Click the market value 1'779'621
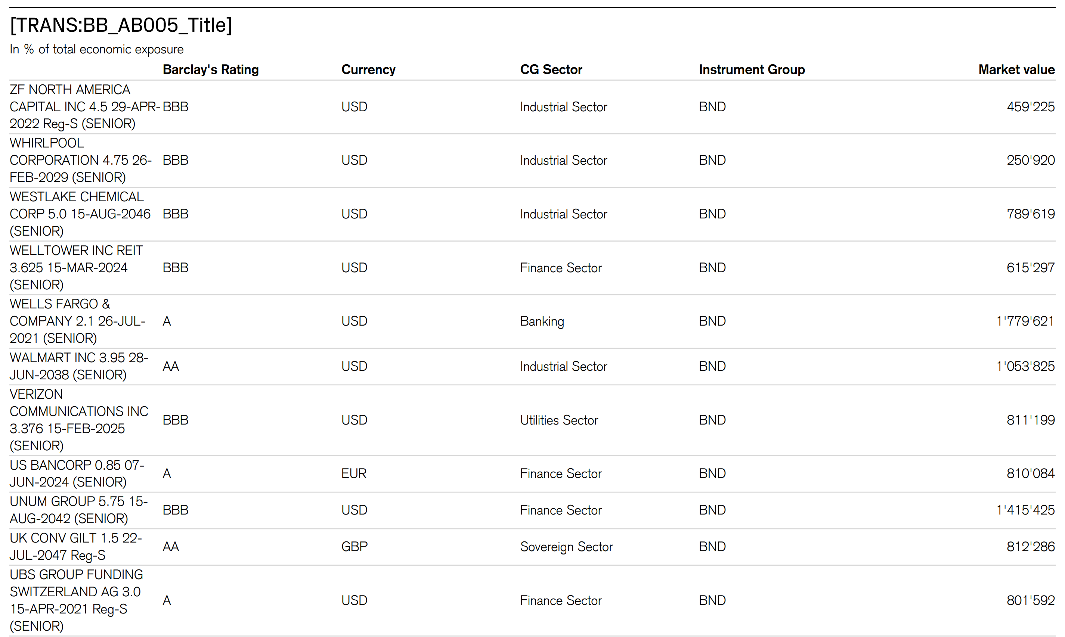Viewport: 1065px width, 637px height. click(x=1025, y=321)
